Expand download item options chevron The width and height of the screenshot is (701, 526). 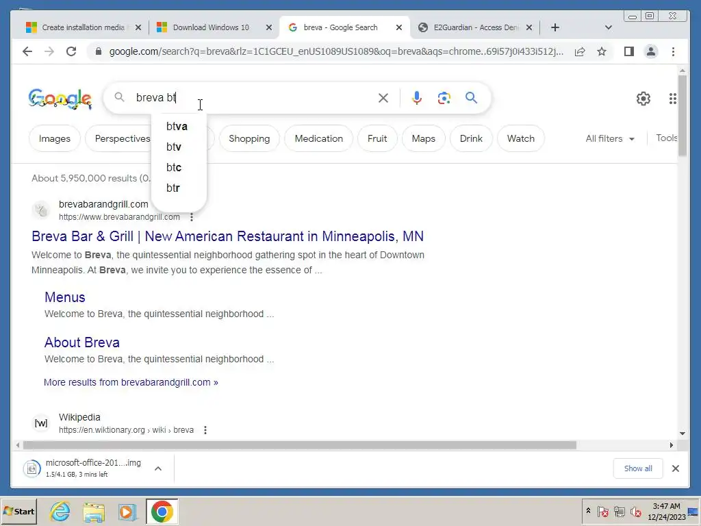click(158, 468)
